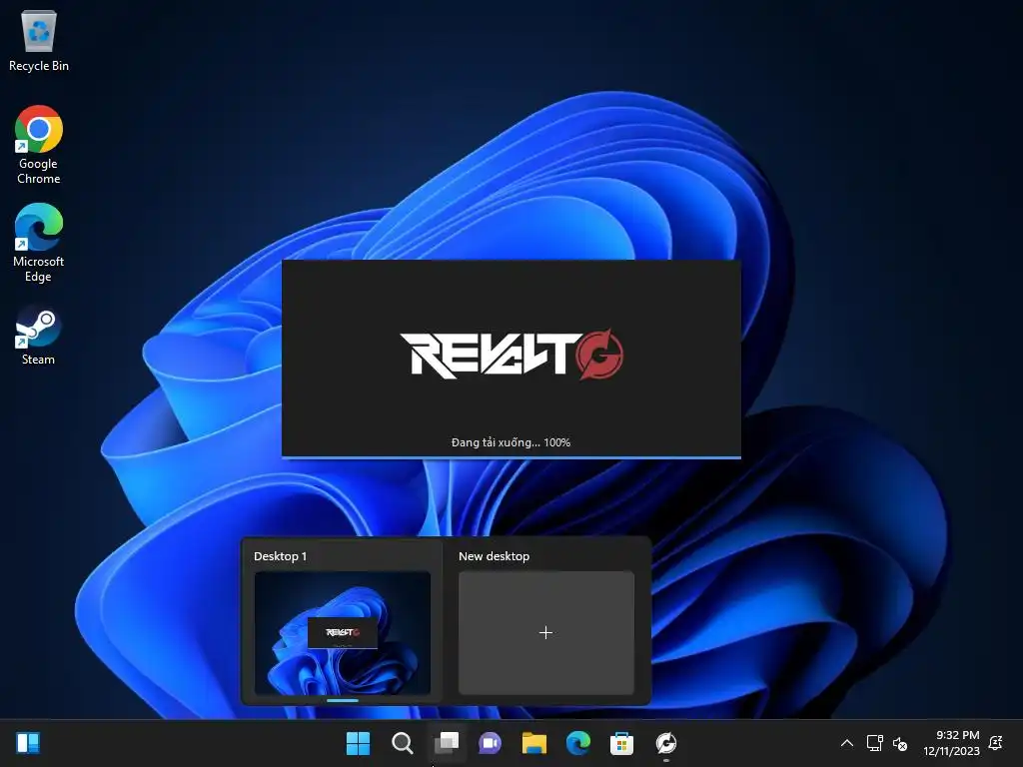Open the Widgets panel in taskbar
Screen dimensions: 1023x767
tap(28, 743)
